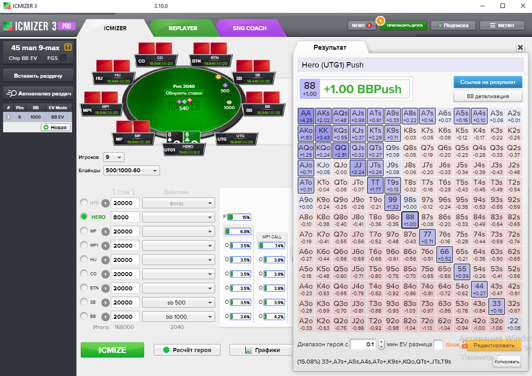Adjust the 6.8% call range bar

(x=238, y=231)
